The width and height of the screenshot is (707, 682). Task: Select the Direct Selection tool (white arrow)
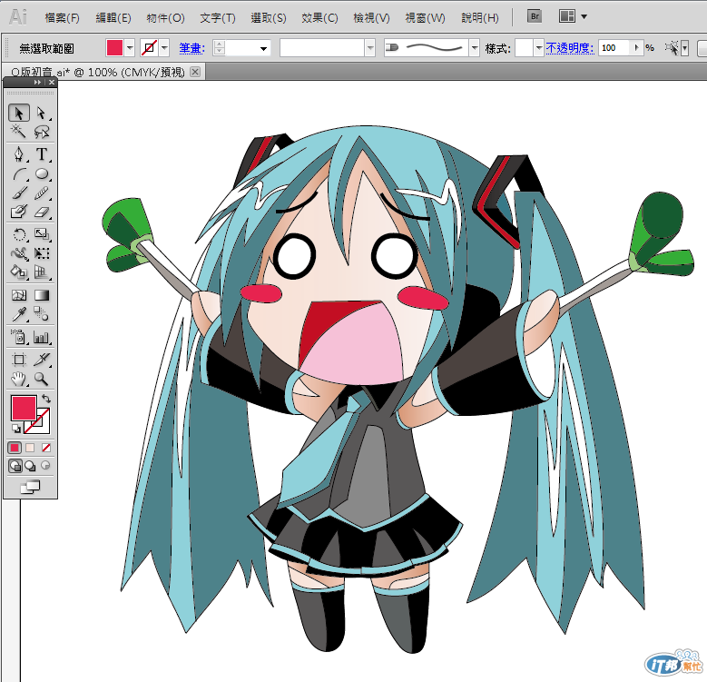42,113
